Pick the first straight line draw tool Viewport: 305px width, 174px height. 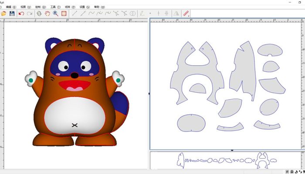tap(75, 13)
